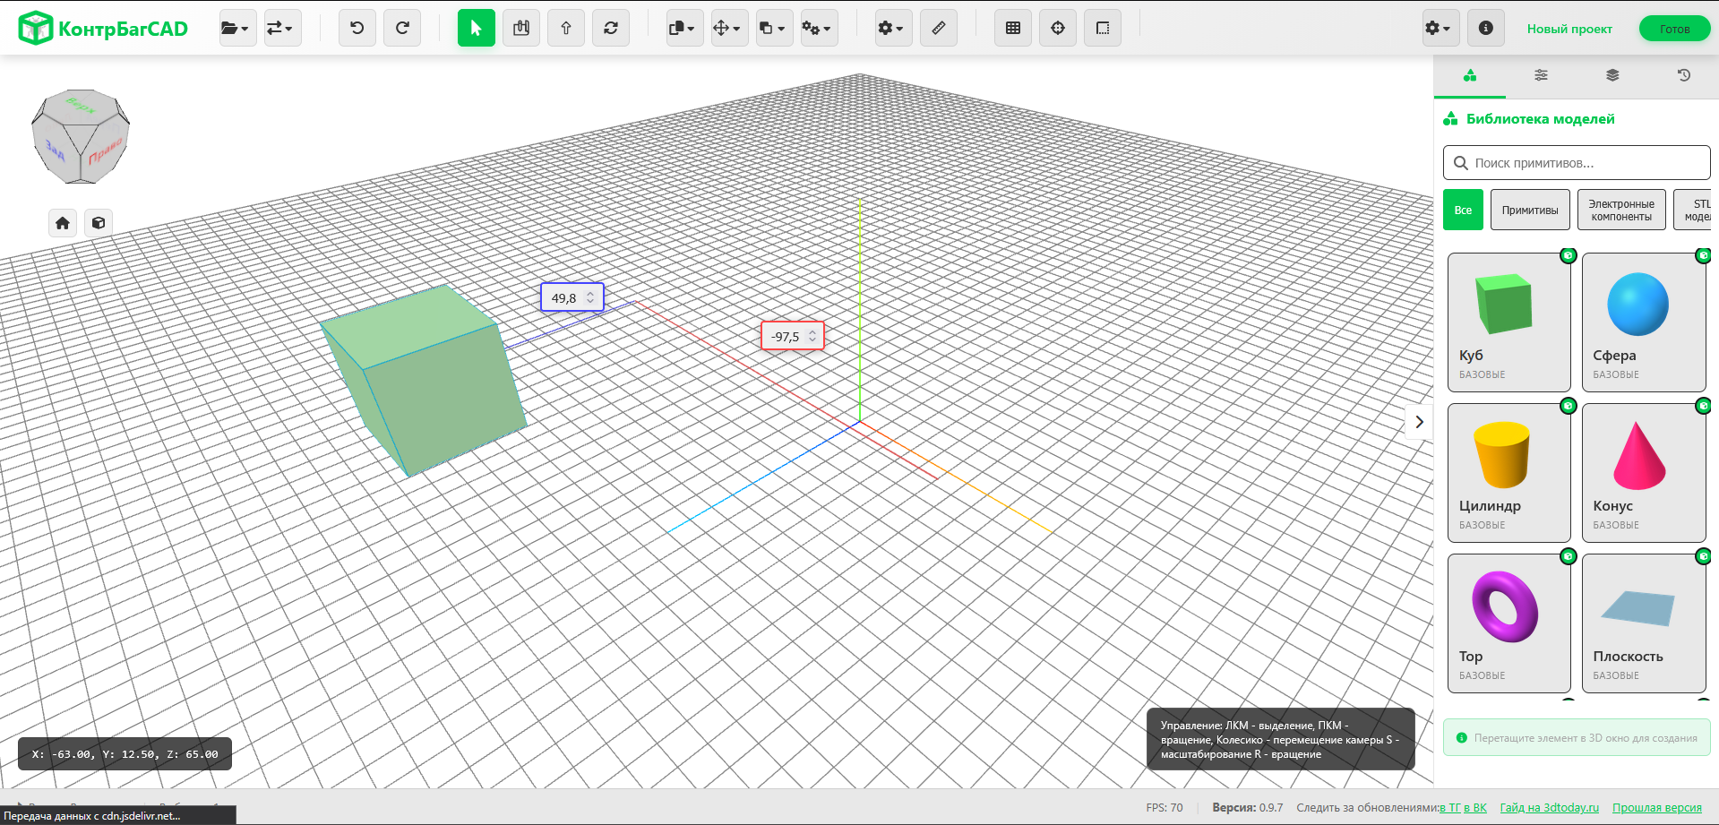Open the folder file dropdown

(236, 29)
